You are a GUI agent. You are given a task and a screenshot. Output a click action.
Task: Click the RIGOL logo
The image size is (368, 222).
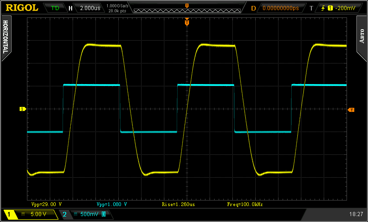tap(22, 8)
